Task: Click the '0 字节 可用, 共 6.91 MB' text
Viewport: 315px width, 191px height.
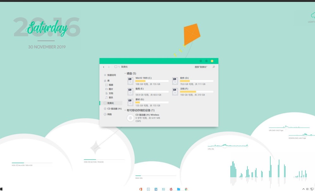Action: (x=148, y=118)
